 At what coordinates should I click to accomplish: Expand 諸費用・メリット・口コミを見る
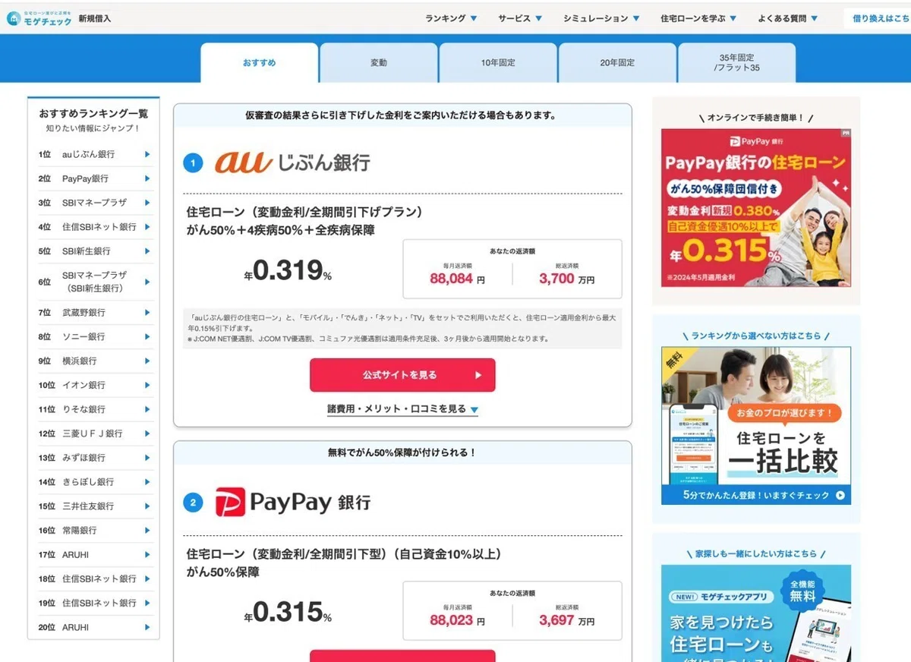click(x=402, y=409)
